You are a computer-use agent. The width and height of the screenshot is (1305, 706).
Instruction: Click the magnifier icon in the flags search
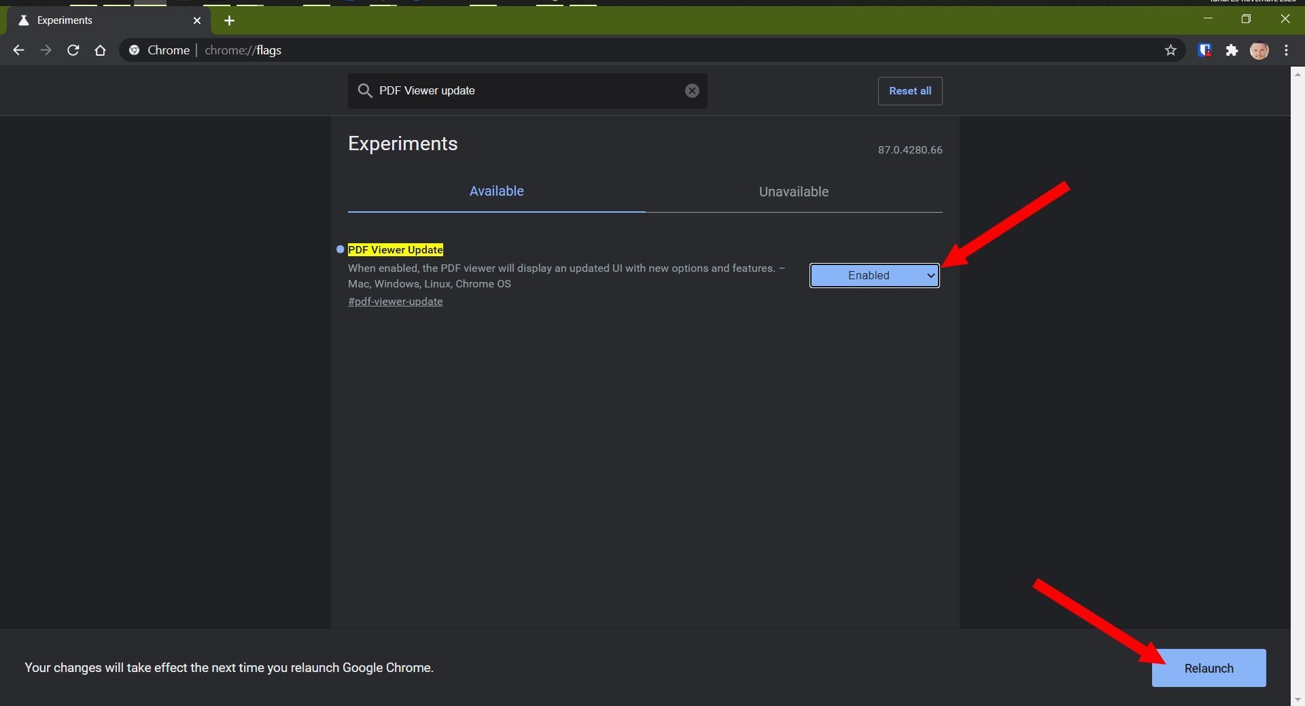(x=365, y=91)
